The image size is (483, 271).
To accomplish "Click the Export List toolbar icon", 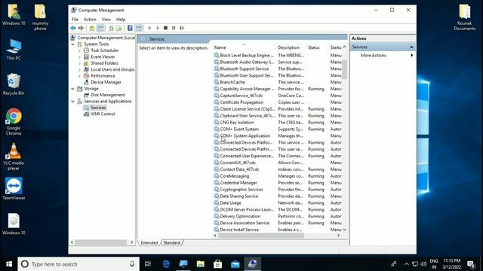I will (x=119, y=28).
